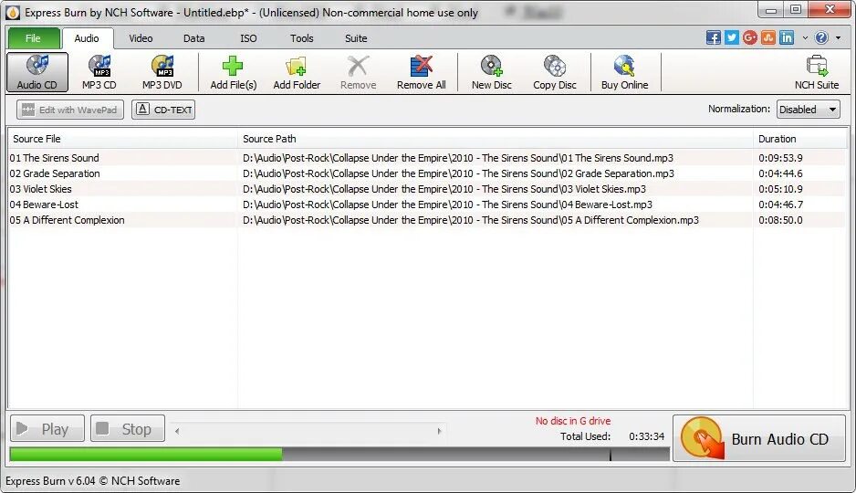
Task: Click Burn Audio CD button
Action: (x=759, y=438)
